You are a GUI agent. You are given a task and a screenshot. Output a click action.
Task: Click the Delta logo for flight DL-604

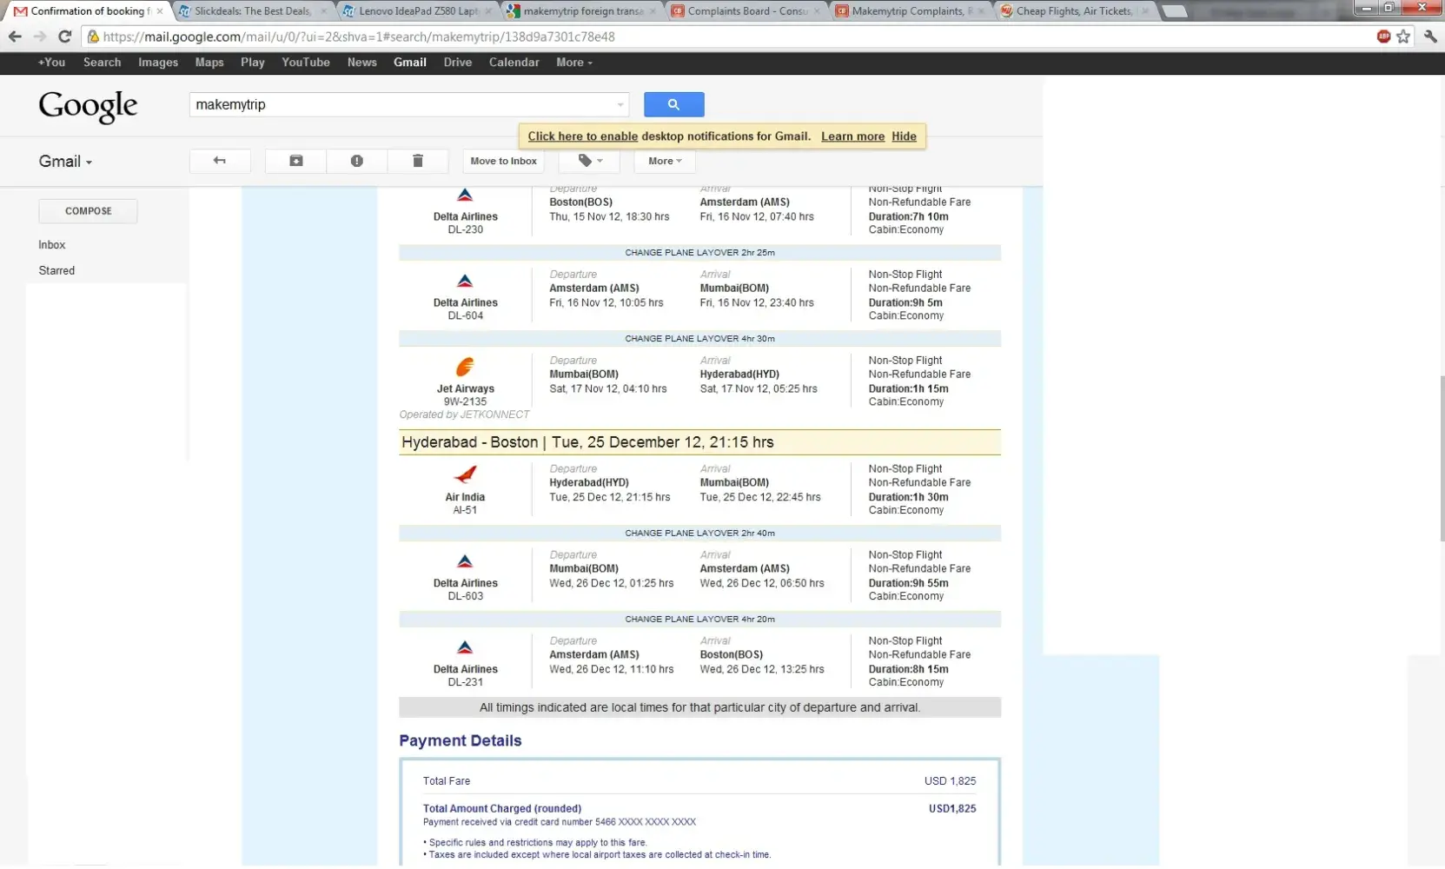[x=465, y=282]
